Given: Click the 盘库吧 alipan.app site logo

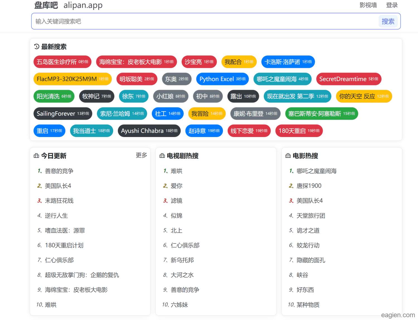Looking at the screenshot, I should (68, 5).
